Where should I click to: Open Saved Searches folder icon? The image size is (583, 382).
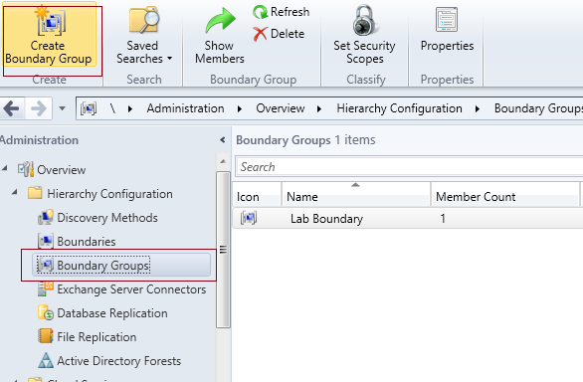coord(143,21)
